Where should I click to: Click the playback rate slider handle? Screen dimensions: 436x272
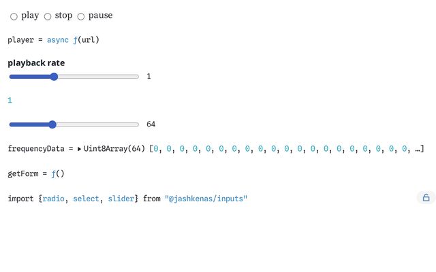(54, 77)
